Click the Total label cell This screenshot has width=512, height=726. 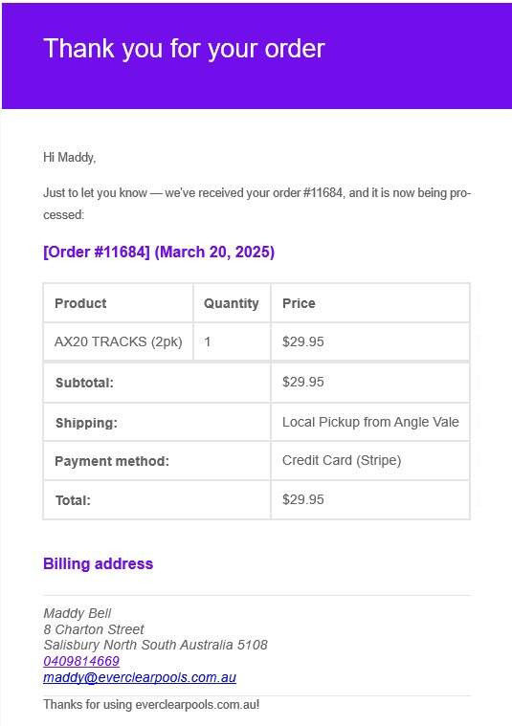(x=157, y=500)
